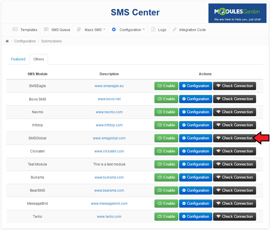Enable the MessageBird module

tap(166, 204)
